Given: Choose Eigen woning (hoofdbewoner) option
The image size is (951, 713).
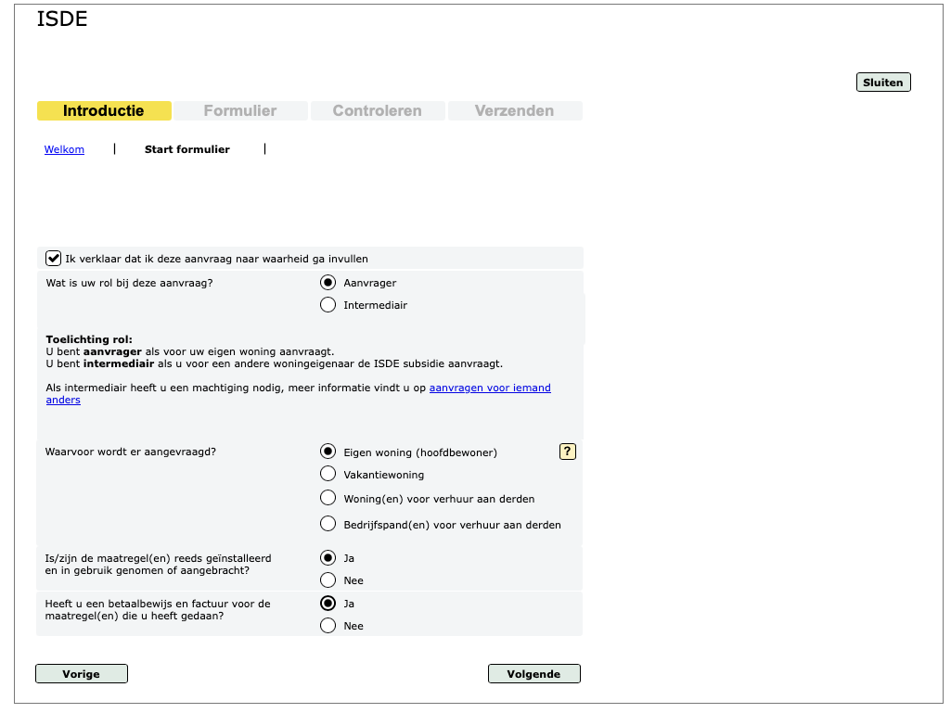Looking at the screenshot, I should (x=328, y=452).
